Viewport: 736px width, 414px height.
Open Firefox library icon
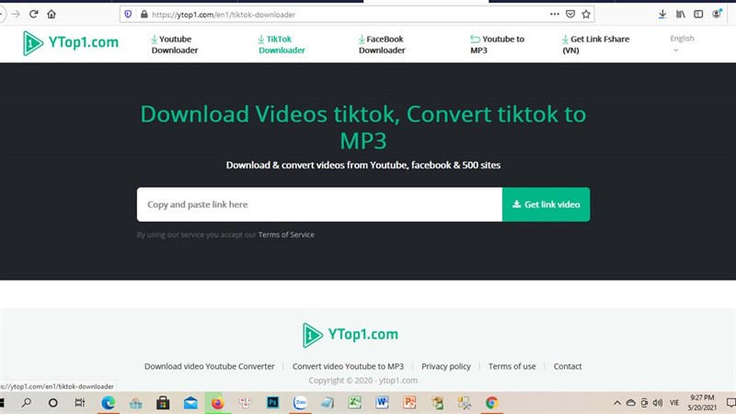(681, 14)
